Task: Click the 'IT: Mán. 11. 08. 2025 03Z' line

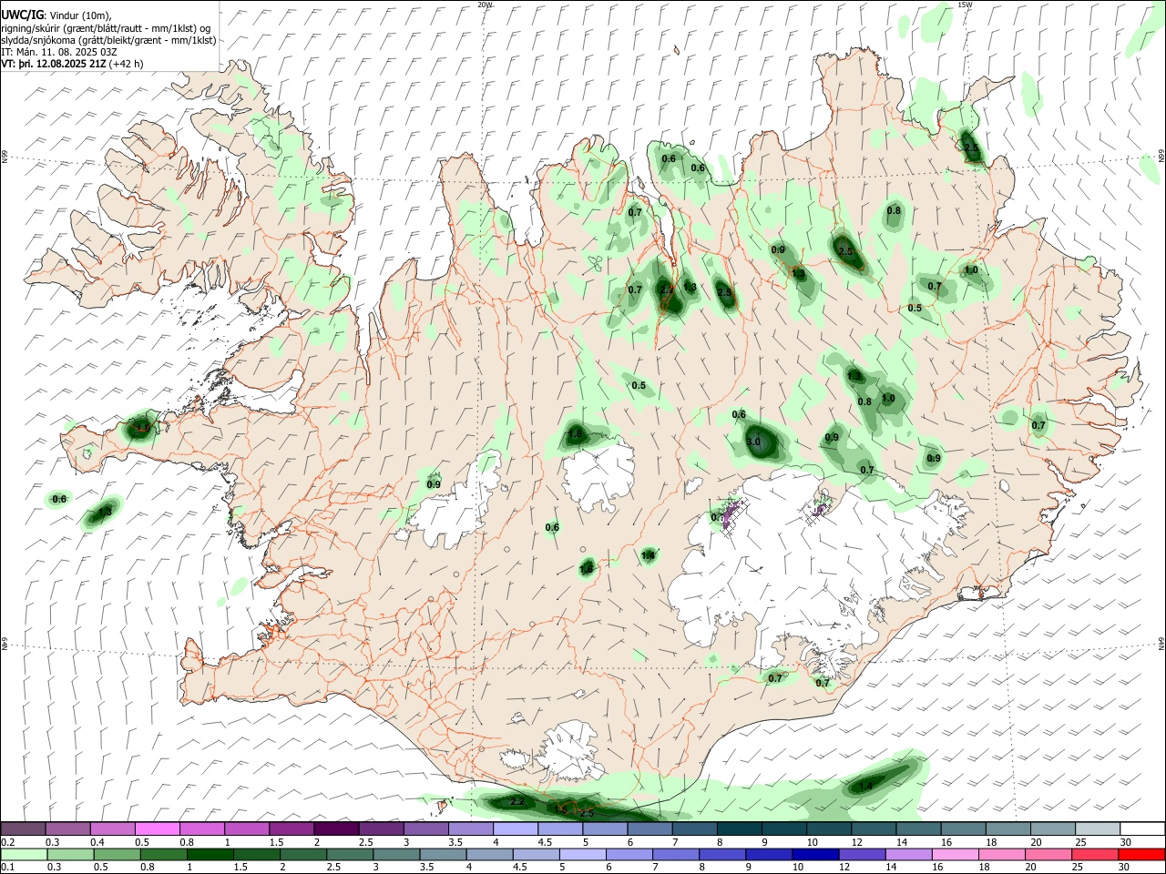Action: click(58, 52)
